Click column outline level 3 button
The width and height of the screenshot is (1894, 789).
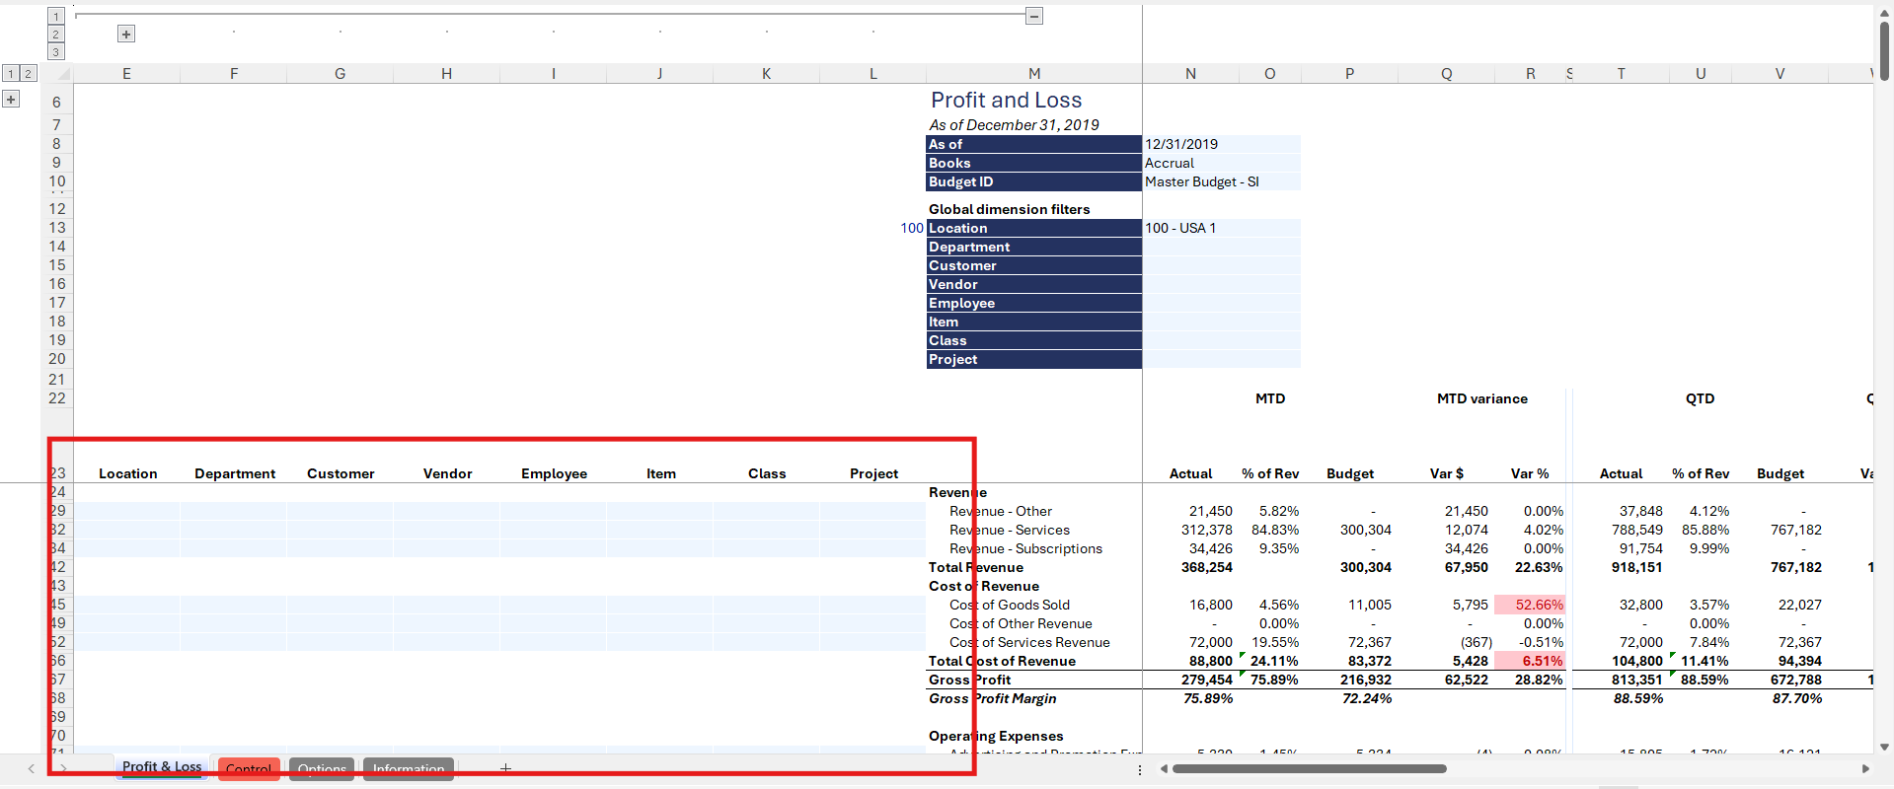click(x=56, y=52)
